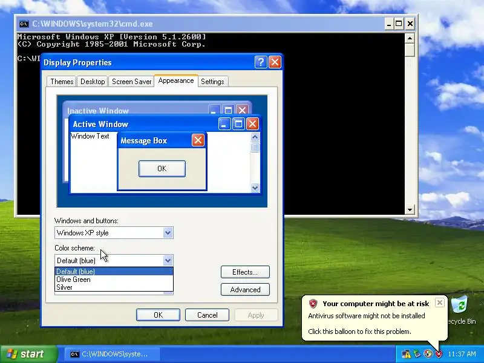This screenshot has width=484, height=363.
Task: Click the Message Box preview title
Action: click(x=144, y=140)
